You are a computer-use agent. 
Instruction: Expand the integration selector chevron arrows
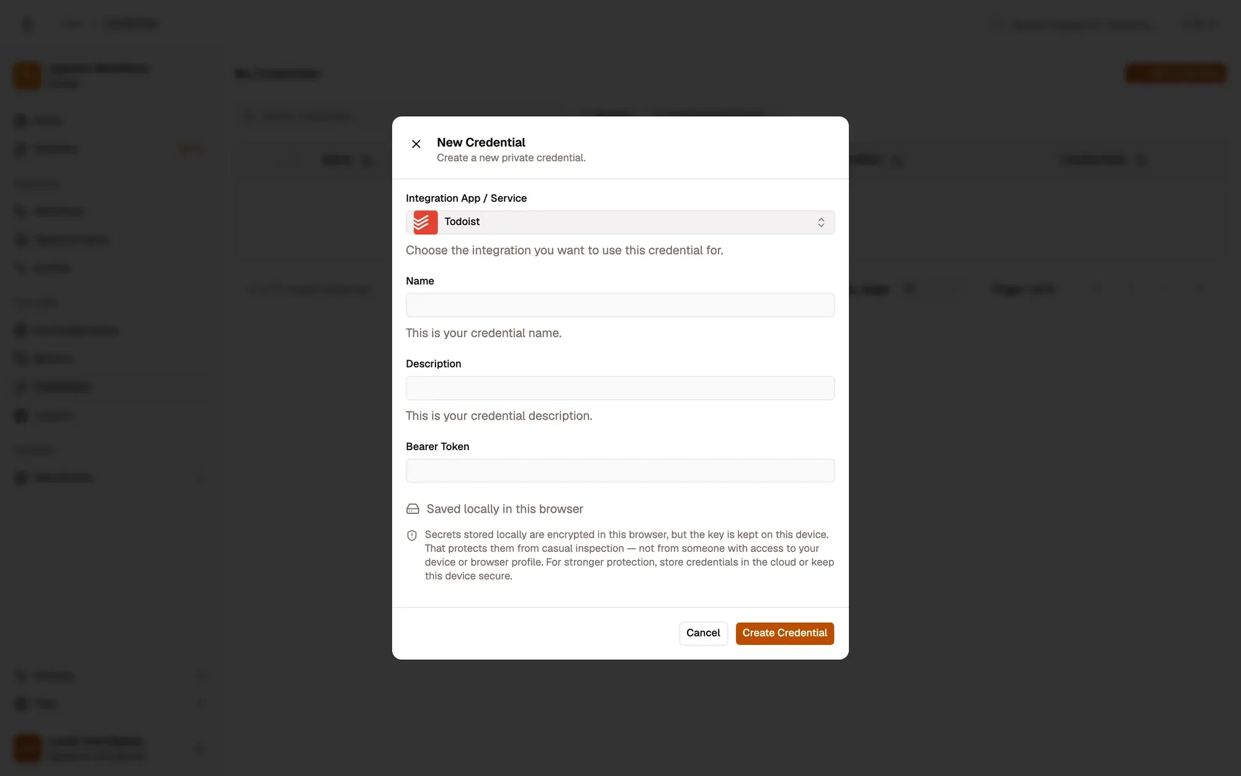click(x=820, y=222)
